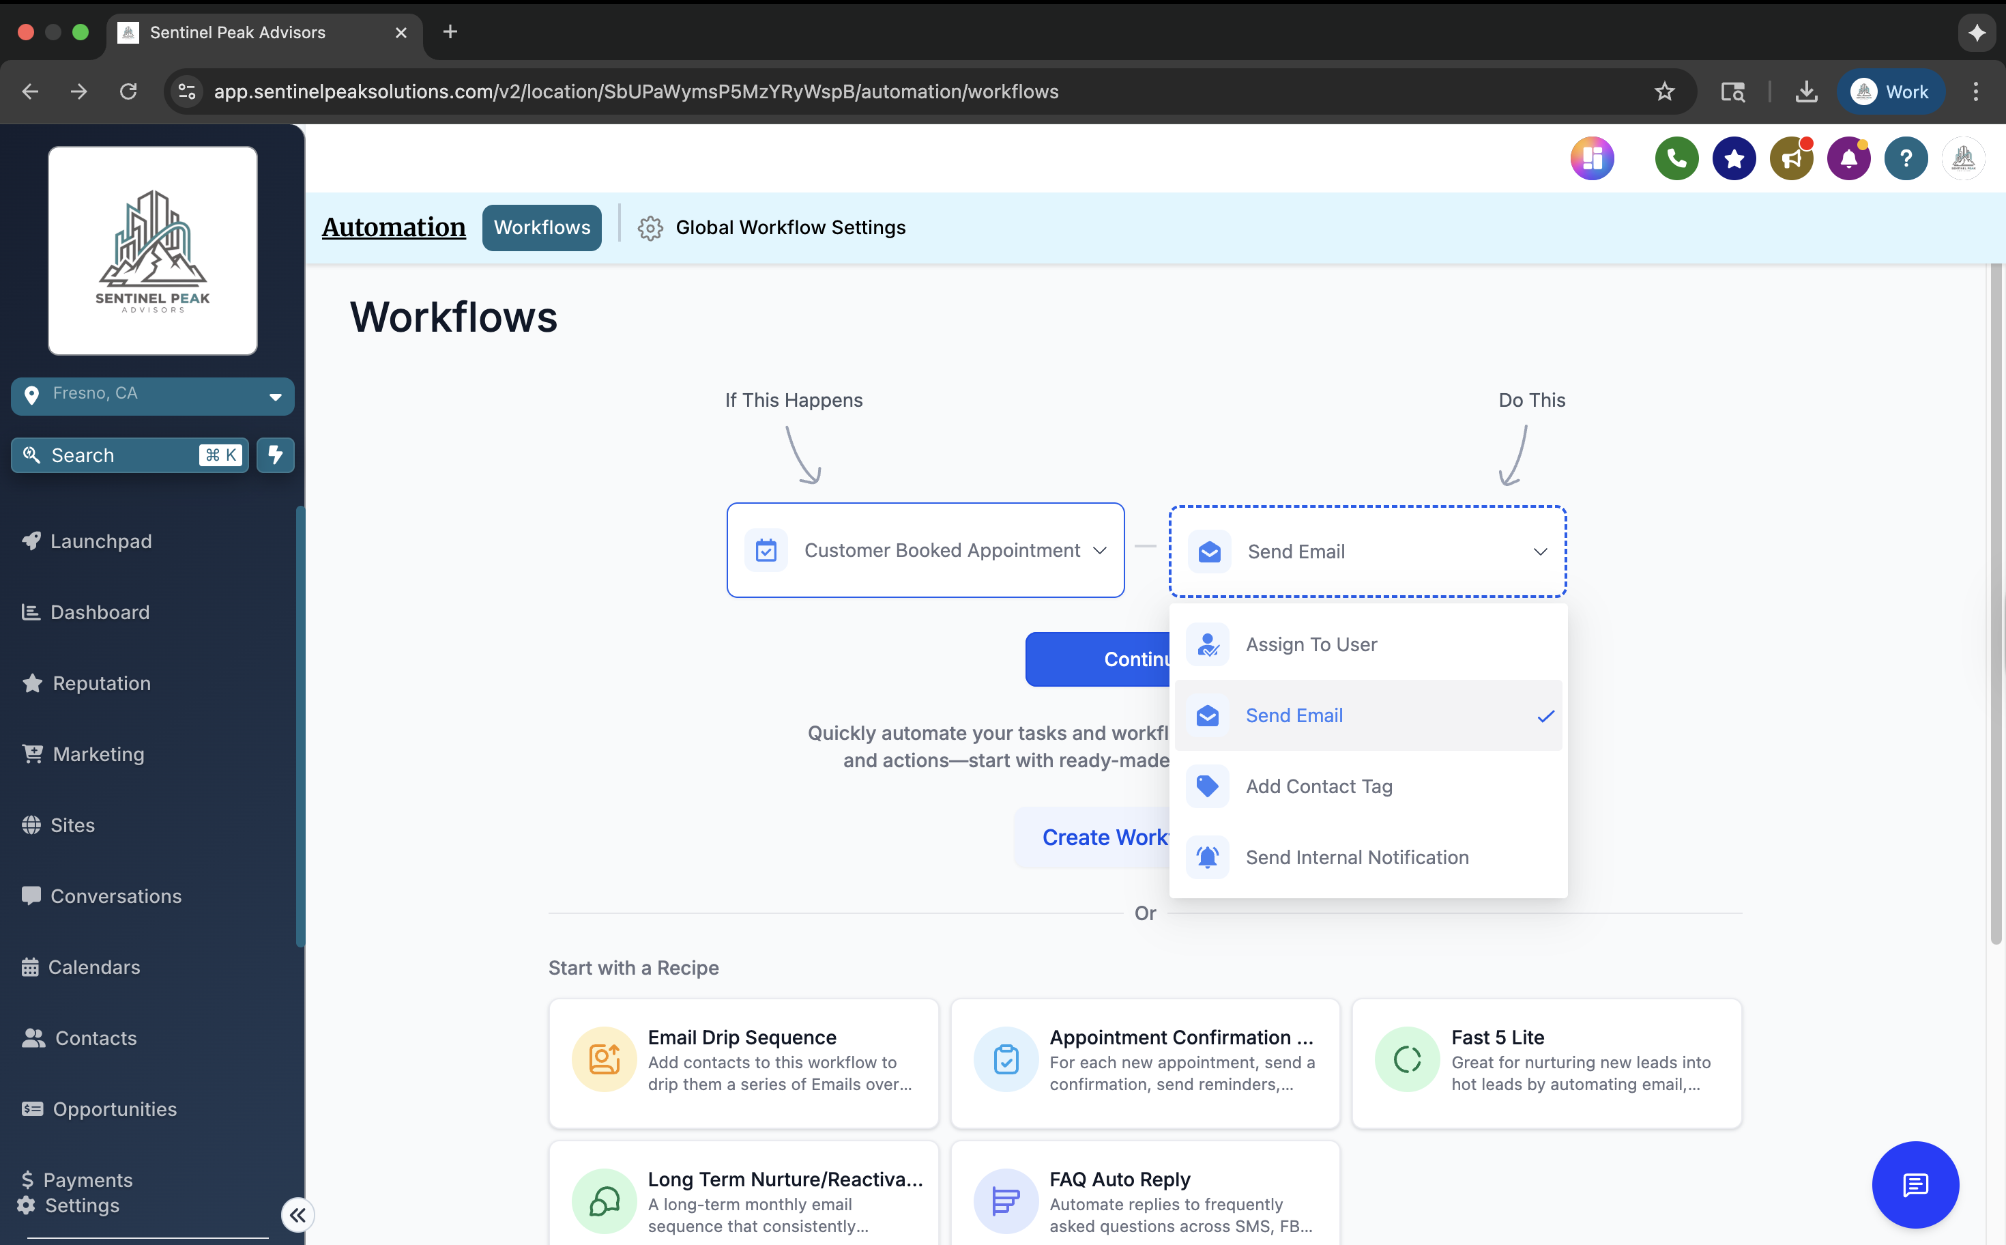Open Contacts from the sidebar menu
2006x1245 pixels.
click(96, 1037)
